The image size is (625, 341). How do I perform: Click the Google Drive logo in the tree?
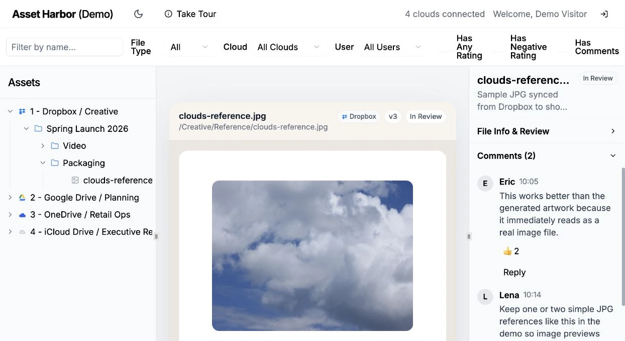pos(22,198)
